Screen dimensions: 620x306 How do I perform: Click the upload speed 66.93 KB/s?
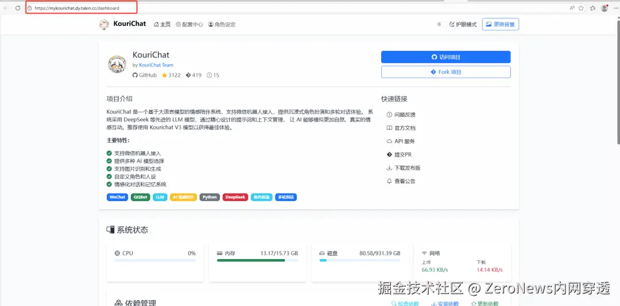click(x=435, y=270)
